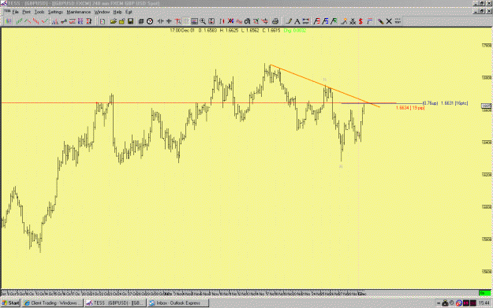The width and height of the screenshot is (493, 308).
Task: Click the new blank document icon
Action: [103, 21]
